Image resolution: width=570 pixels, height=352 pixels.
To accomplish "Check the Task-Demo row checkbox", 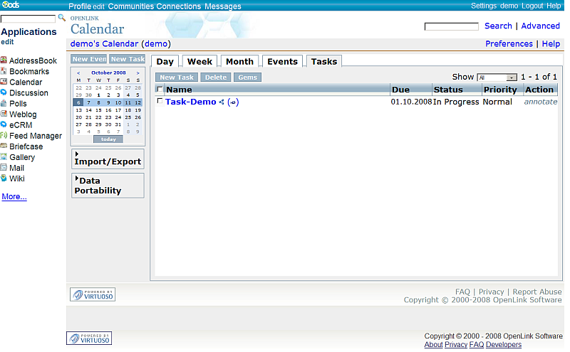I will 160,102.
